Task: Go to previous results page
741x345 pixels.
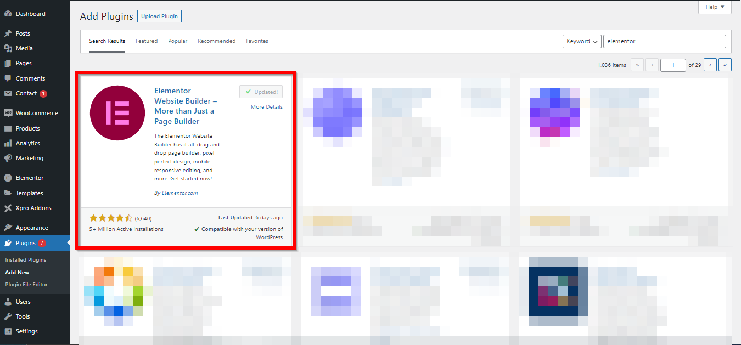Action: click(x=652, y=65)
